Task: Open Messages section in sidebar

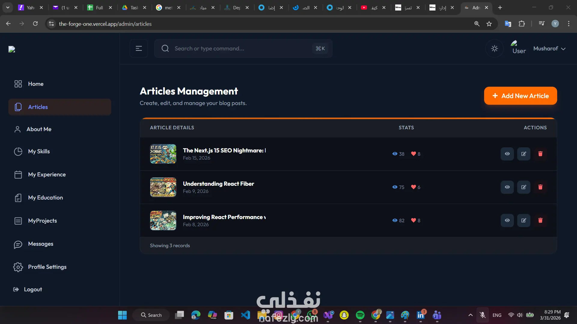Action: (x=41, y=244)
